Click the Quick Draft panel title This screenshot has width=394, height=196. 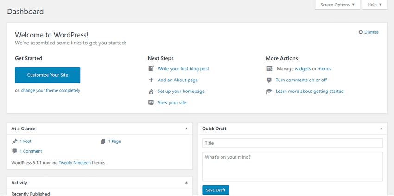click(x=214, y=129)
